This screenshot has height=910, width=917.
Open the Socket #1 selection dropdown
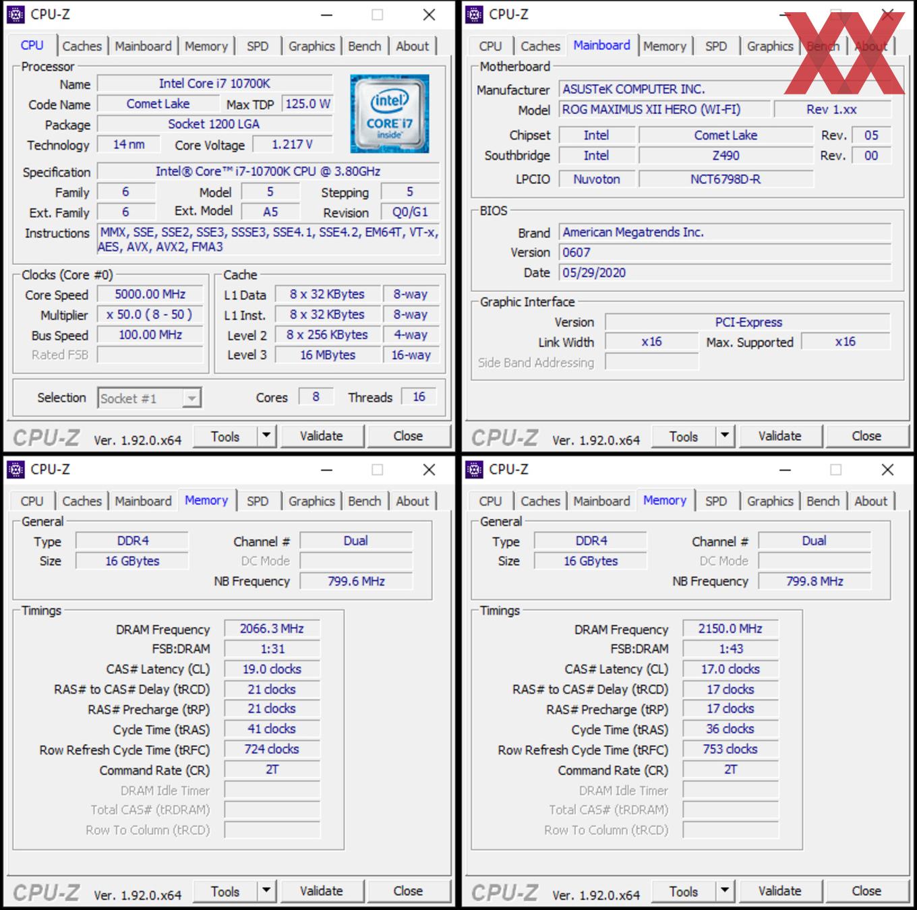pyautogui.click(x=191, y=398)
